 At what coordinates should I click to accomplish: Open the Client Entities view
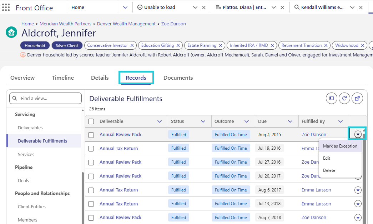click(32, 206)
